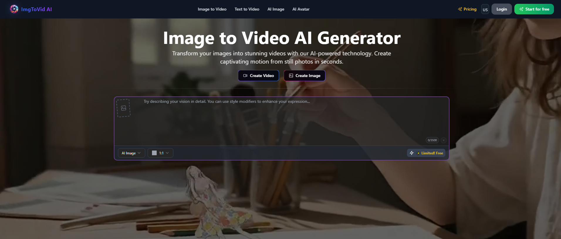Open the US language selector
Viewport: 561px width, 239px height.
(485, 9)
